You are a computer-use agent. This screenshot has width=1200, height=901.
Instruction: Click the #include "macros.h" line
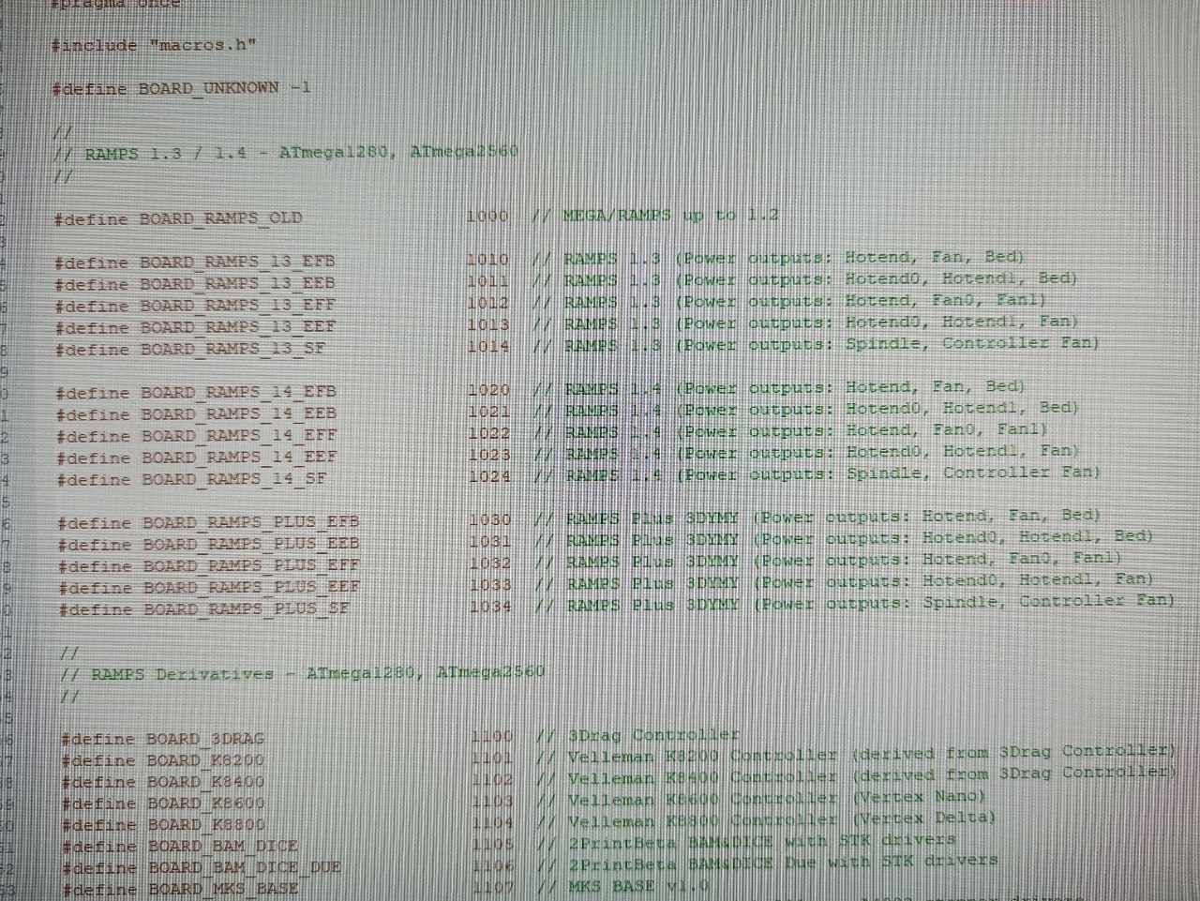click(154, 45)
